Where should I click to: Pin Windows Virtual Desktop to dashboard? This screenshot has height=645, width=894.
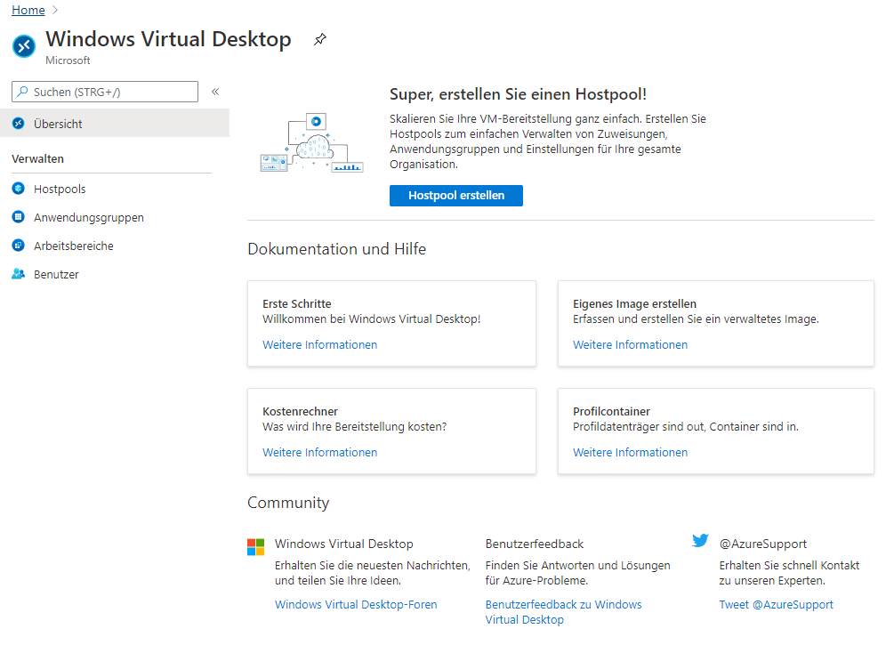[x=320, y=39]
